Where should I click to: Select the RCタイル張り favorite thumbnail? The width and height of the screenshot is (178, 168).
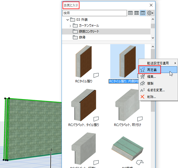coord(84,61)
